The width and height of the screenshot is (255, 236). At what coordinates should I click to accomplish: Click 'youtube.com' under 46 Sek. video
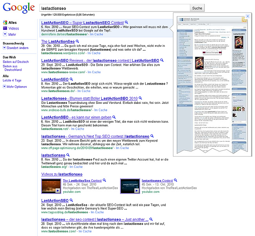72,192
